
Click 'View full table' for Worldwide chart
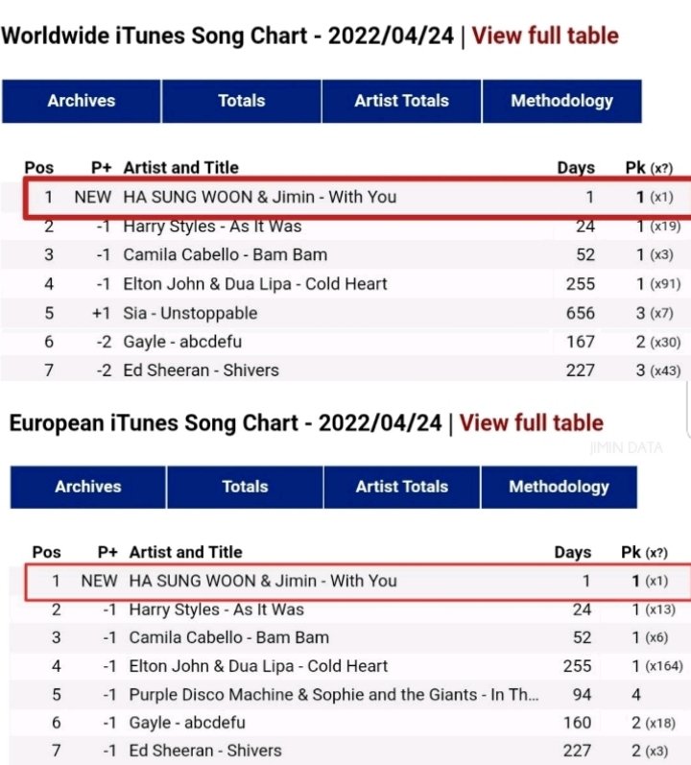(545, 36)
